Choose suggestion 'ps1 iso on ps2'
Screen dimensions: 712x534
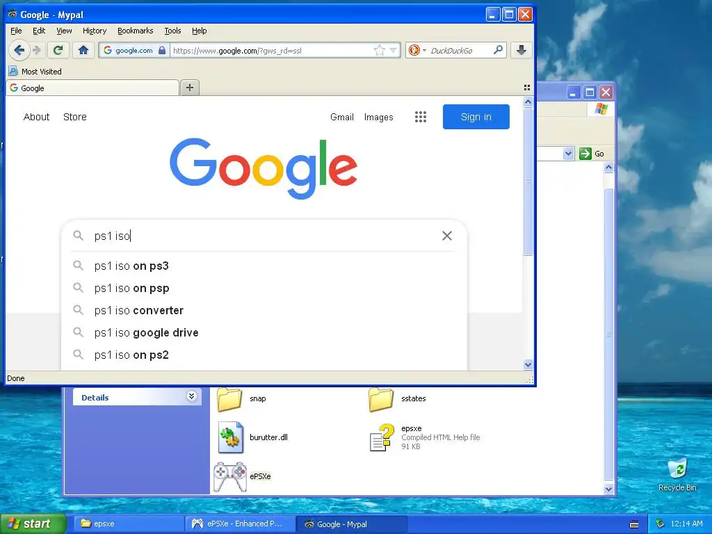tap(264, 355)
